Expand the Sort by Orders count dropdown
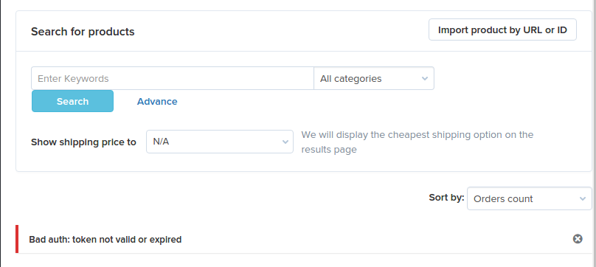 click(530, 198)
